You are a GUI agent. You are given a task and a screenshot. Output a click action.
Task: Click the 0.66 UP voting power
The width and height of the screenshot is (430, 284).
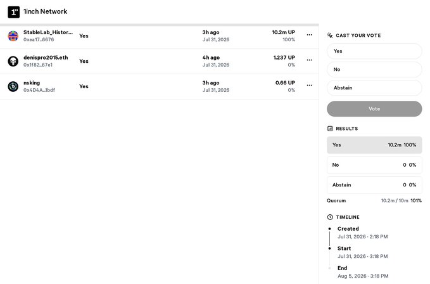coord(285,83)
